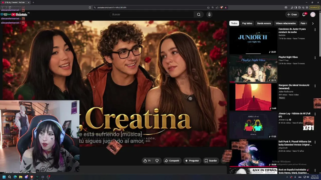321x180 pixels.
Task: Open the Brave VPN shield icon
Action: pos(307,7)
